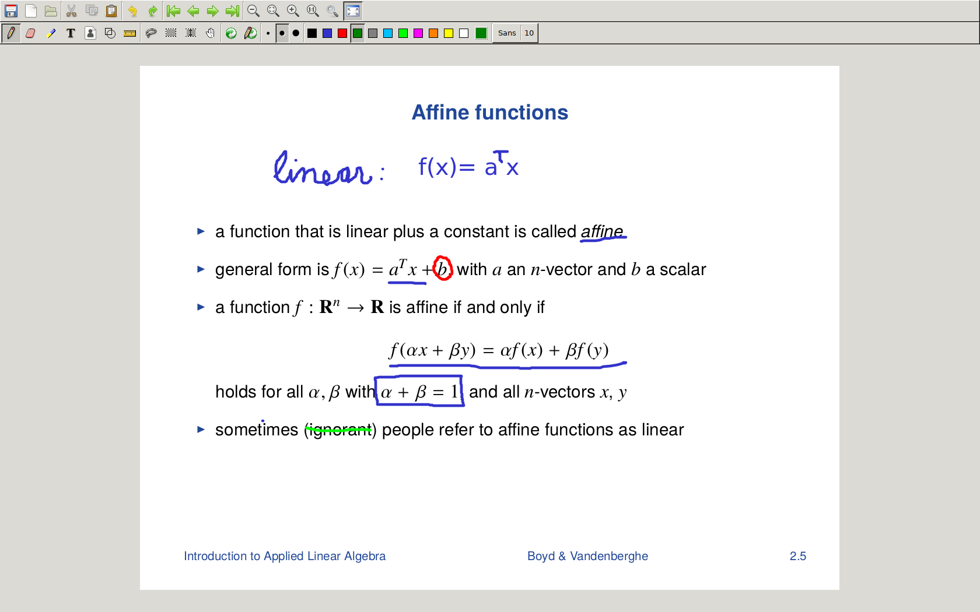Screen dimensions: 980x612
Task: Switch to the thick pen stroke size
Action: click(x=296, y=33)
